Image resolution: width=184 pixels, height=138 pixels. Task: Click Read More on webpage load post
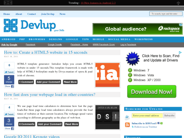point(72,124)
